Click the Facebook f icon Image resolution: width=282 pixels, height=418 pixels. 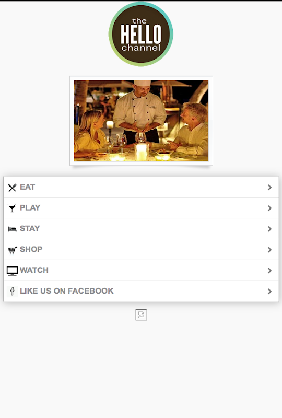click(x=12, y=292)
